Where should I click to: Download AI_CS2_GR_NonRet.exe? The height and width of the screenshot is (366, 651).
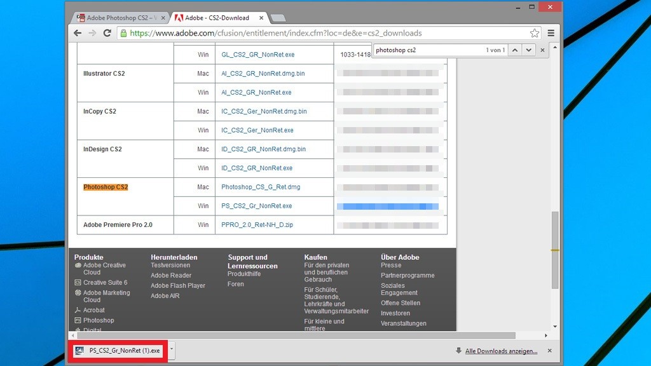tap(256, 93)
